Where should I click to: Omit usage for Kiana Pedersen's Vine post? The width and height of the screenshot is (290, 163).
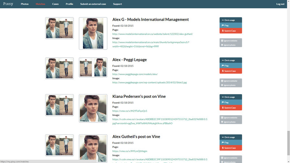tap(231, 97)
